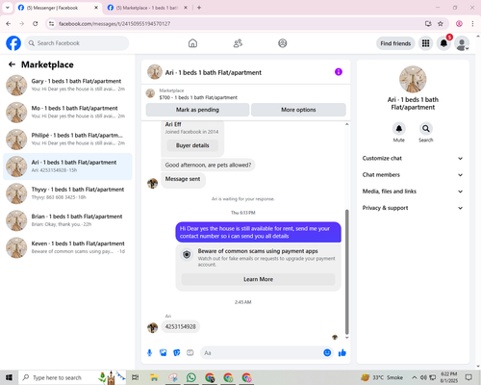Click Mark as pending button
481x385 pixels.
(197, 110)
